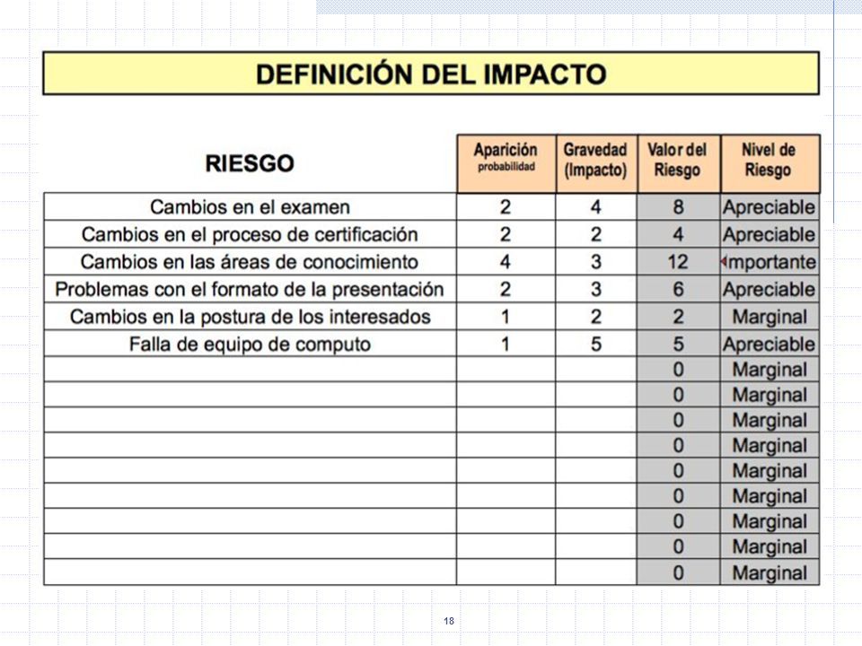This screenshot has width=862, height=646.
Task: Click risk value 6 in "formato de la presentación" row
Action: (x=679, y=290)
